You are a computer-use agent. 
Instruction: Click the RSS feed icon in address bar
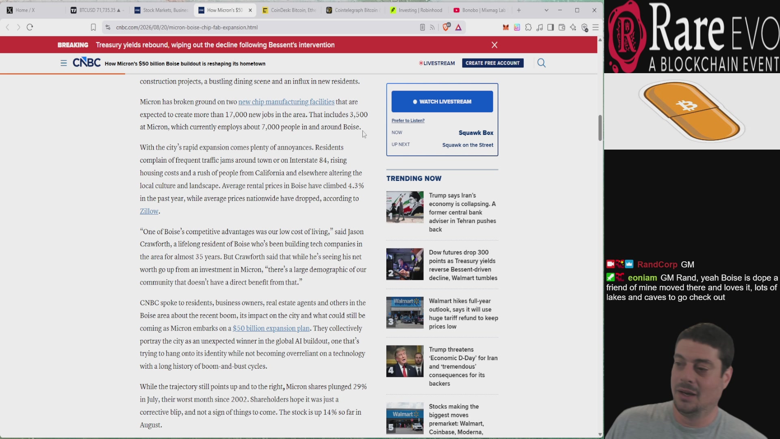[432, 27]
